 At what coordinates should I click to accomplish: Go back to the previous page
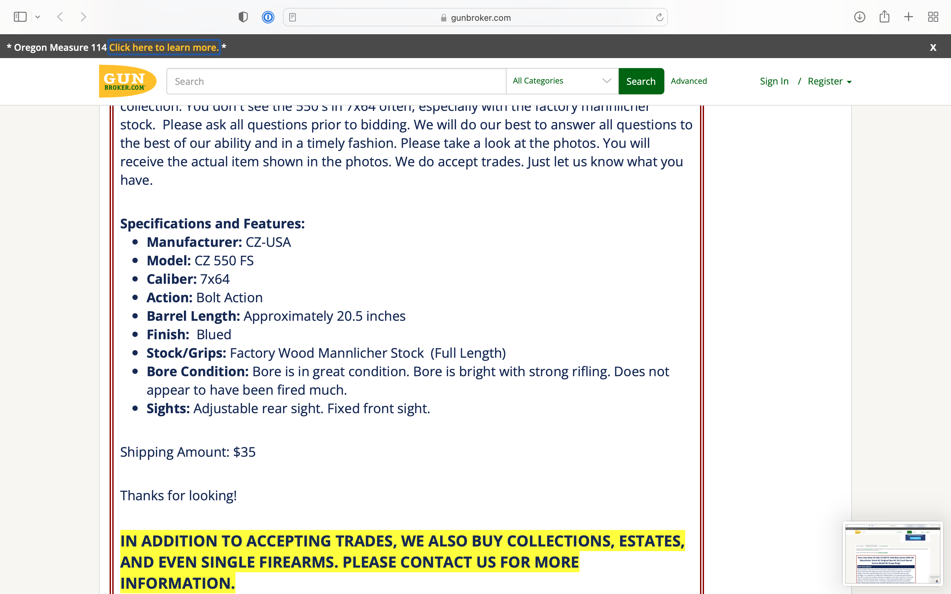click(60, 17)
